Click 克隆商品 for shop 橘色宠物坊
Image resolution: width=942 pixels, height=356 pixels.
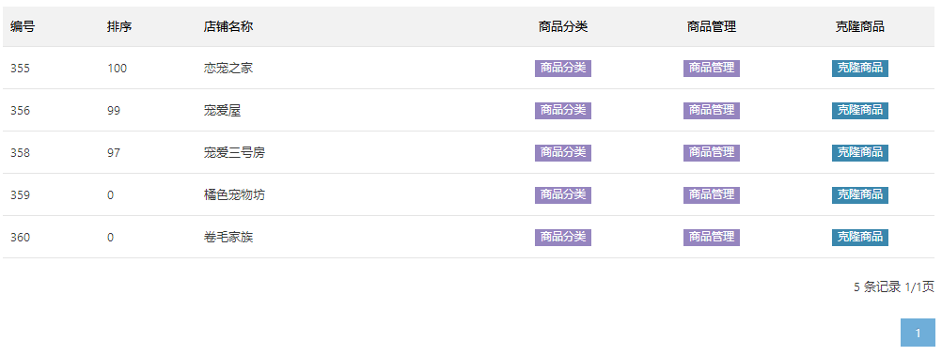click(859, 195)
